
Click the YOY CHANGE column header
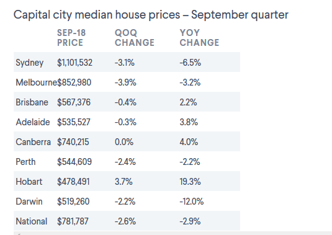coord(199,38)
